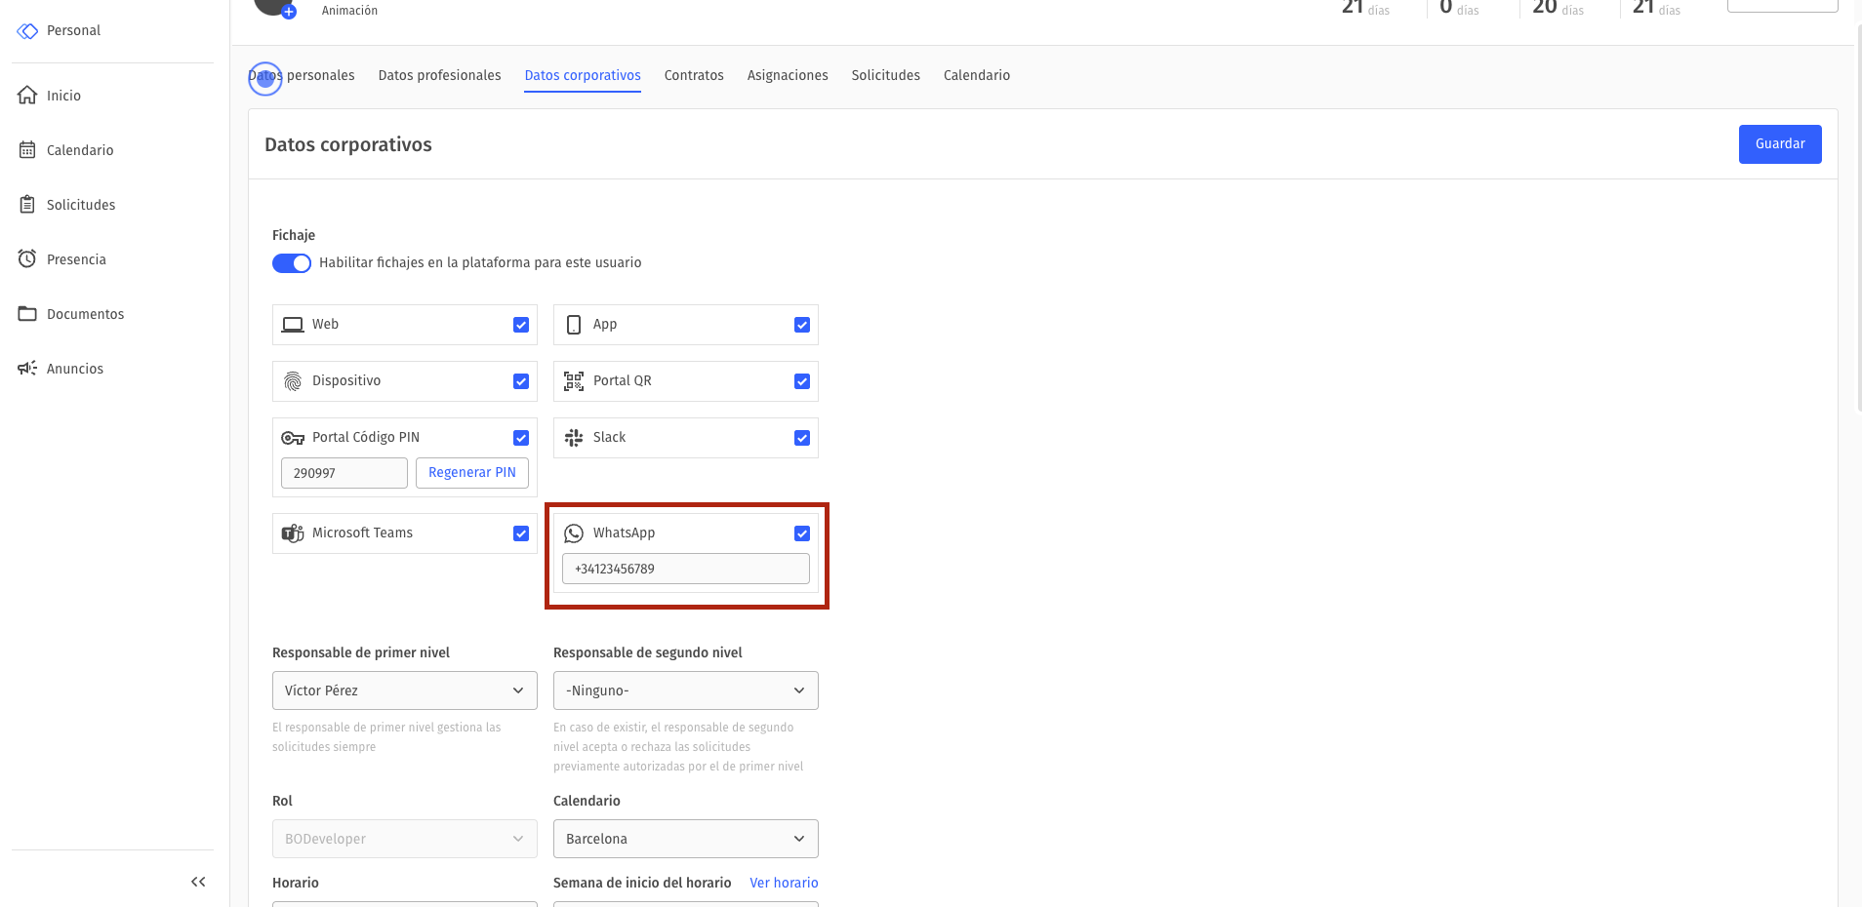Screen dimensions: 1862x907
Task: Switch to Datos profesionales tab
Action: tap(440, 75)
